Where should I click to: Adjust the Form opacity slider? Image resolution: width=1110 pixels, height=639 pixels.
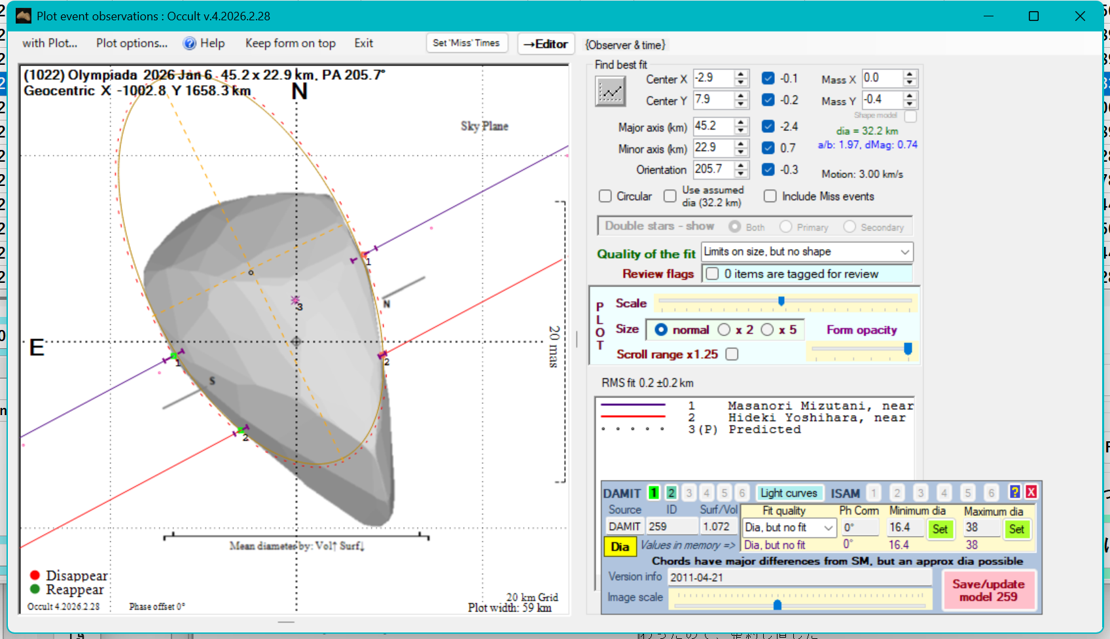(x=908, y=349)
